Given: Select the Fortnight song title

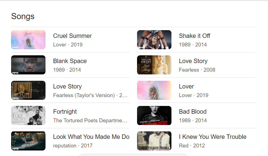Looking at the screenshot, I should (65, 112).
